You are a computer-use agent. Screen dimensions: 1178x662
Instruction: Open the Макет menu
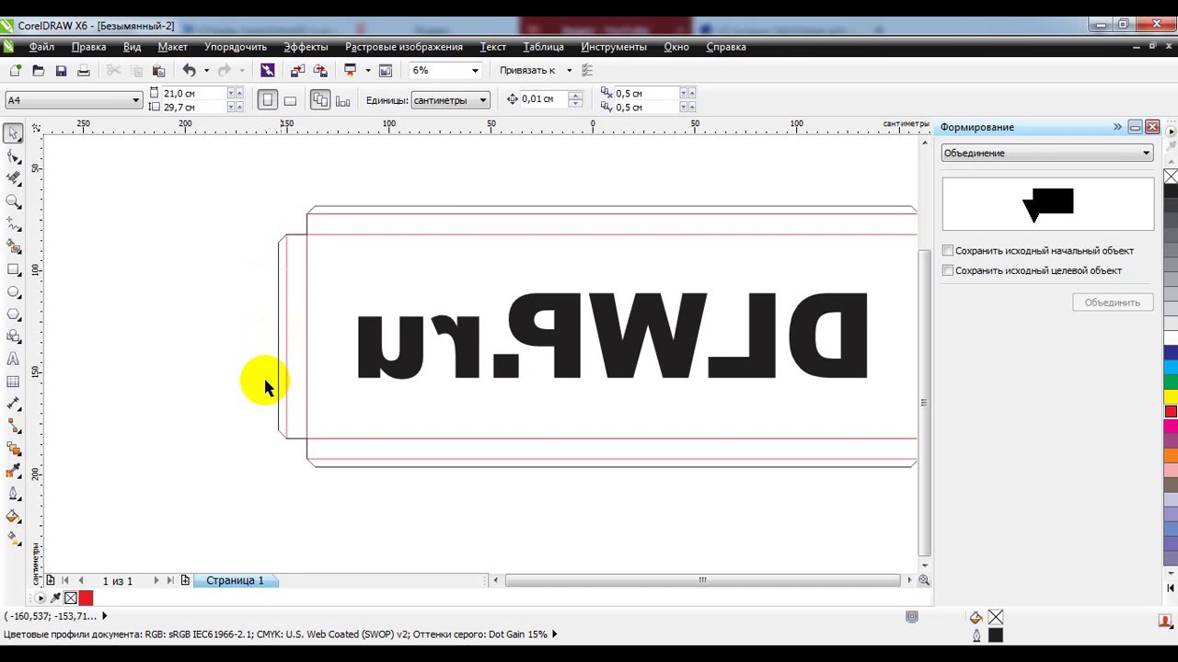tap(172, 46)
